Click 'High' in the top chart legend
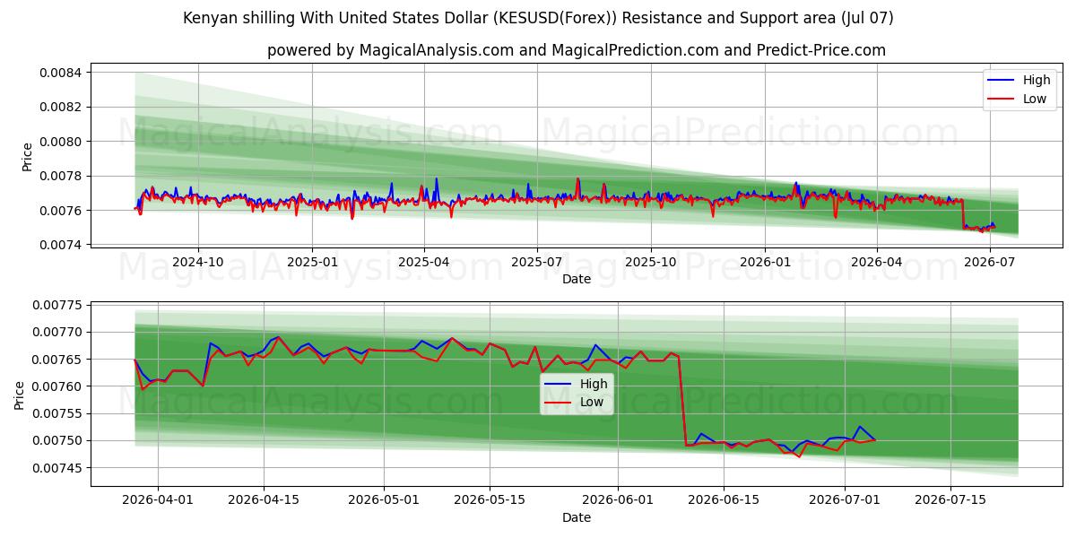This screenshot has width=1076, height=538. [1037, 80]
